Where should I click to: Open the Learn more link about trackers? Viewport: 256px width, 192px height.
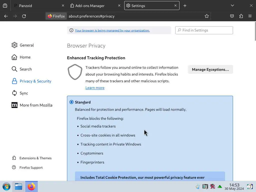click(95, 88)
